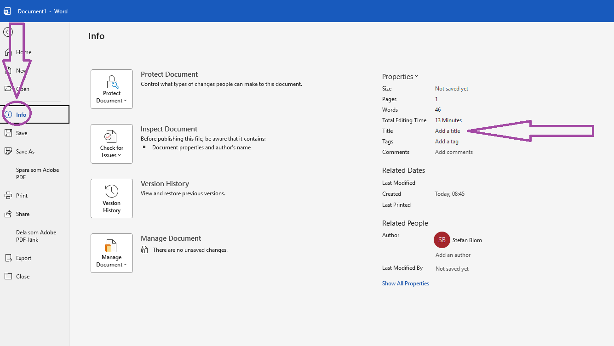This screenshot has height=346, width=614.
Task: Choose Save As in the sidebar
Action: [25, 152]
